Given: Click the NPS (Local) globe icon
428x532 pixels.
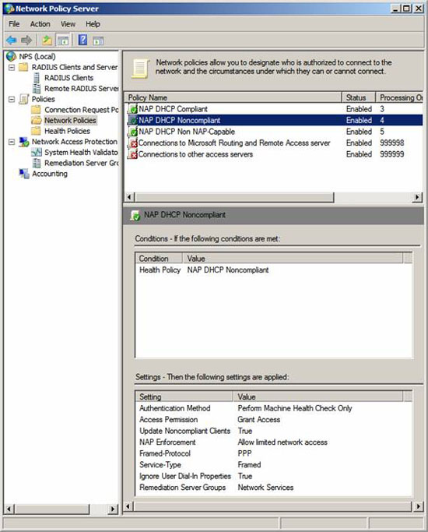Looking at the screenshot, I should (x=11, y=56).
